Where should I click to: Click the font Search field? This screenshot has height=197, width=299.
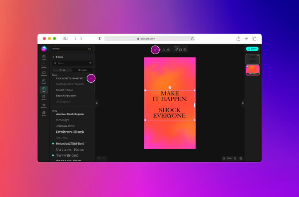[71, 63]
